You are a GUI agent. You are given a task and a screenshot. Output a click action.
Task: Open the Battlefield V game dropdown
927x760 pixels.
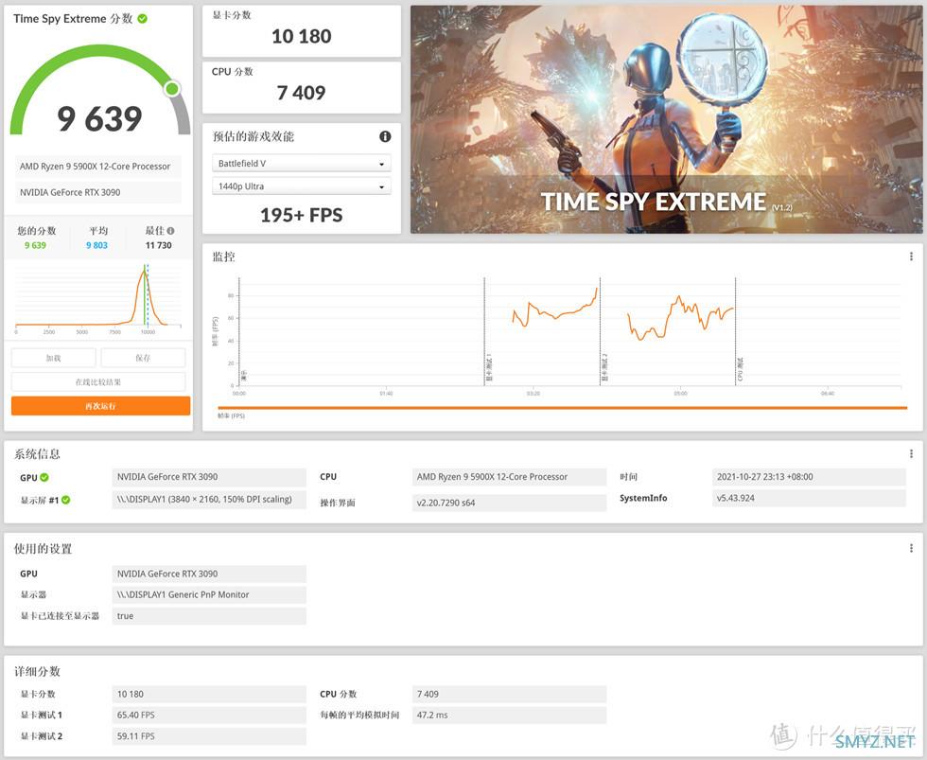pyautogui.click(x=302, y=163)
